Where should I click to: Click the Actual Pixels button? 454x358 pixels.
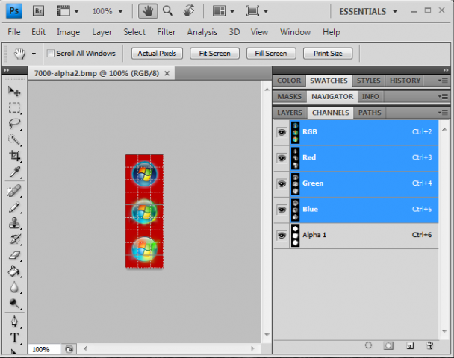point(157,54)
